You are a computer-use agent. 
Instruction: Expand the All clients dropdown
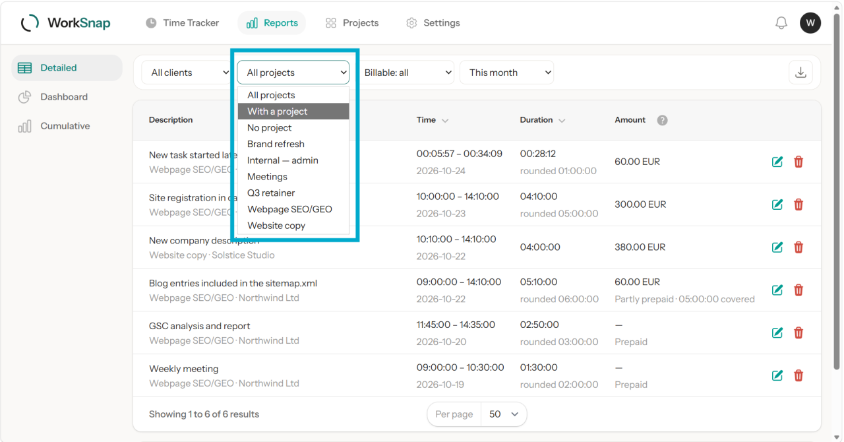point(189,73)
